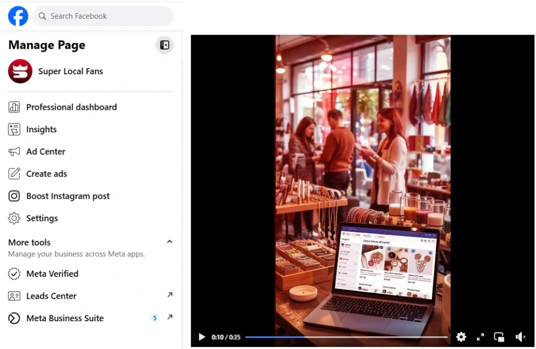Play the paused video
Viewport: 536px width, 349px height.
(202, 337)
